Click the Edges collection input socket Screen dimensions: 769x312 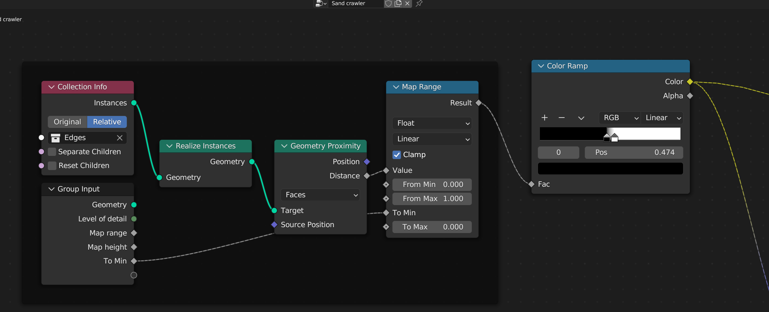coord(41,138)
